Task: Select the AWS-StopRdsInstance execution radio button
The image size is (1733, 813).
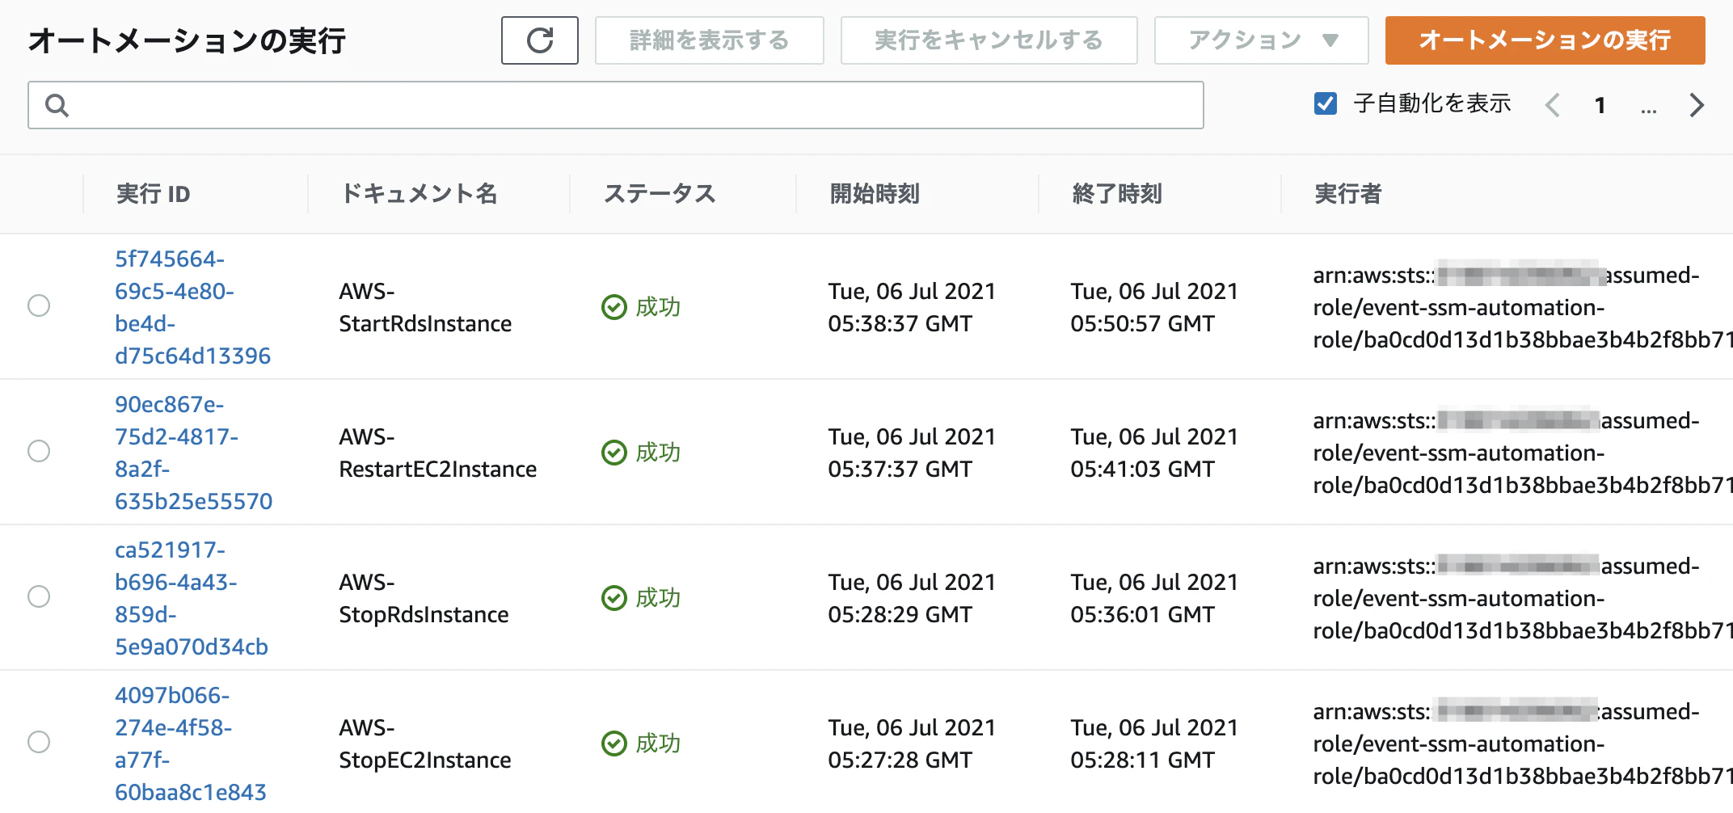Action: [39, 596]
